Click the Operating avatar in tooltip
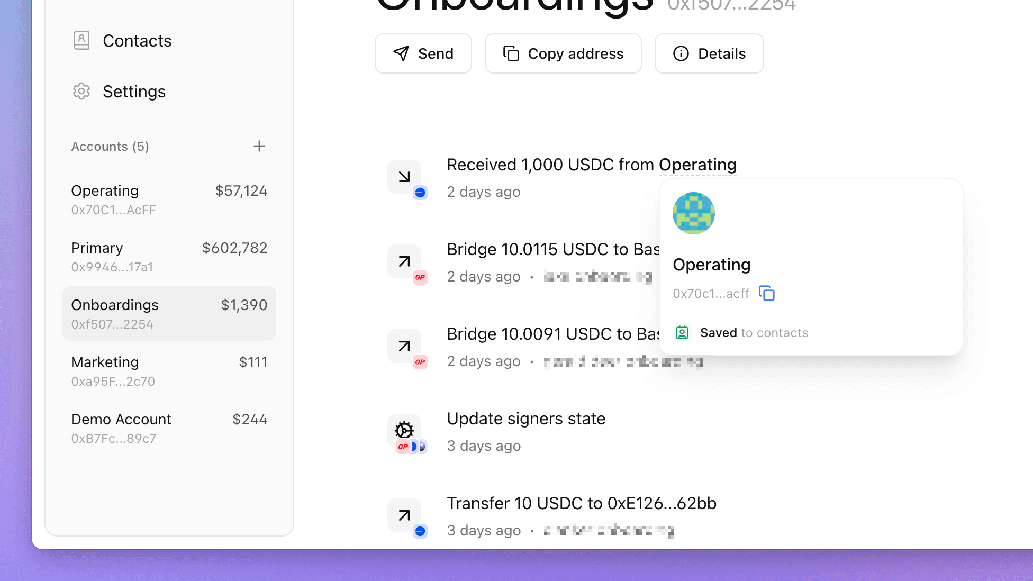The height and width of the screenshot is (581, 1033). (x=693, y=213)
